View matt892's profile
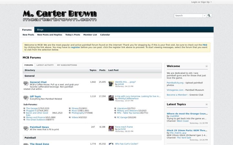Screen dimensions: 233x145 [x=174, y=116]
